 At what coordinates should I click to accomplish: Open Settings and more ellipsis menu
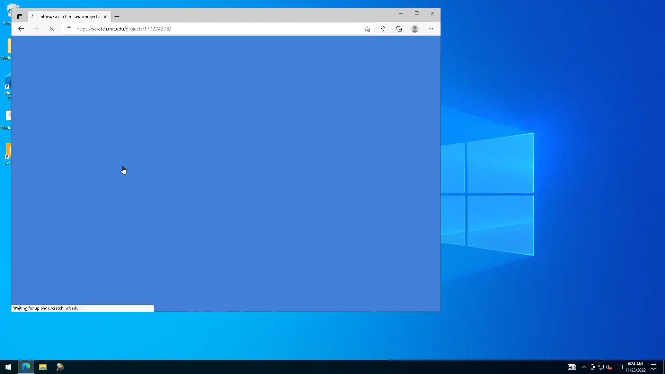[431, 29]
